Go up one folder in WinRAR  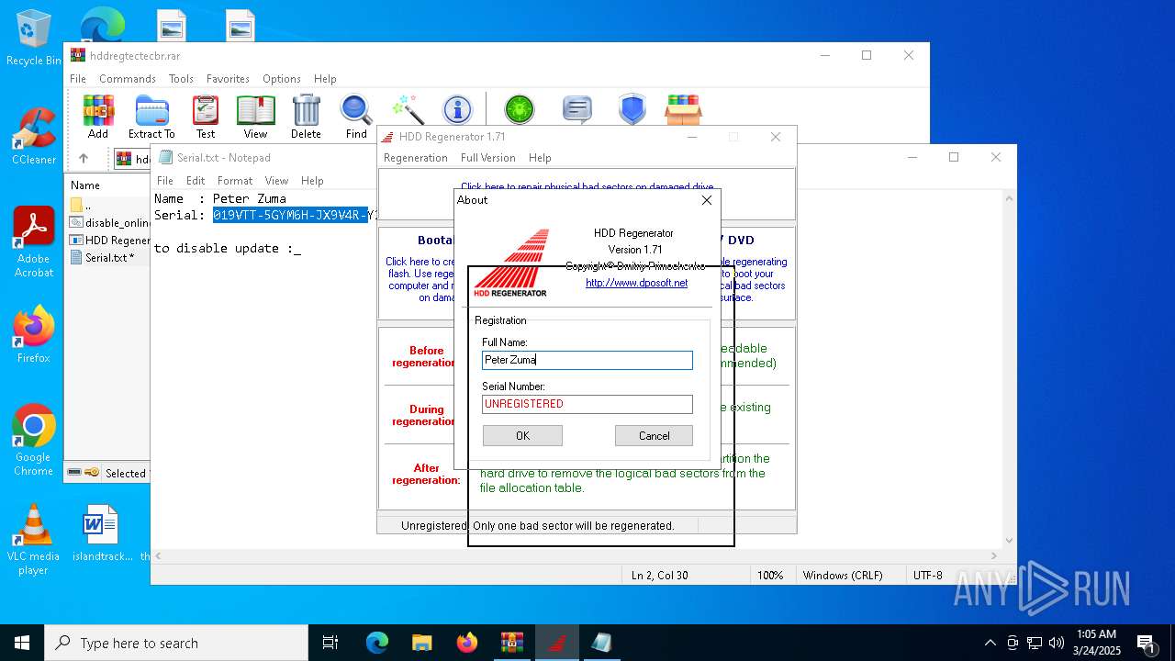(x=84, y=159)
